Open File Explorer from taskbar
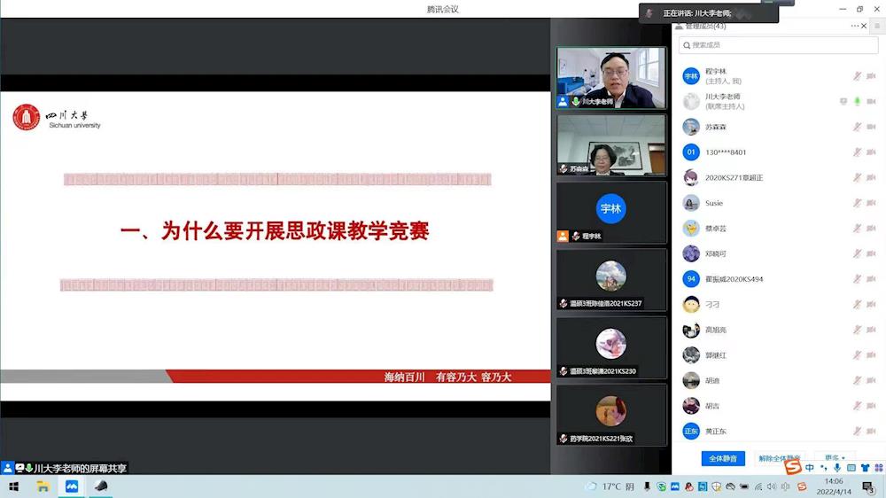Image resolution: width=886 pixels, height=498 pixels. point(43,486)
